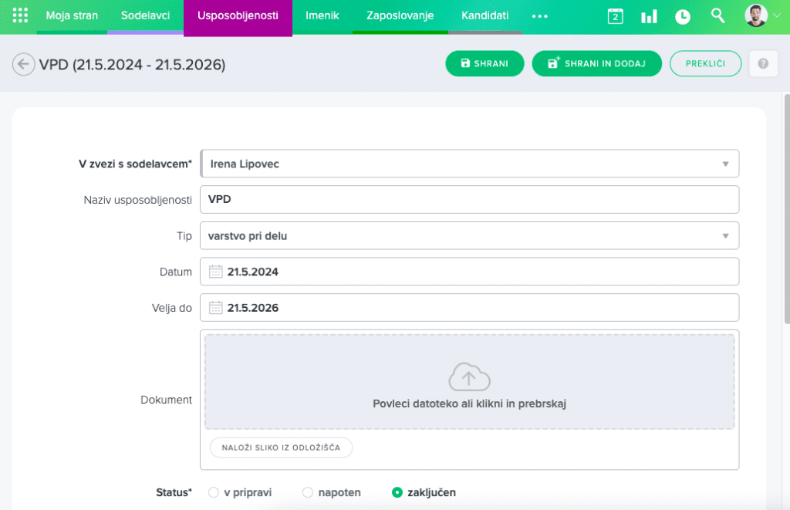Click the user profile avatar
This screenshot has height=510, width=790.
[757, 15]
